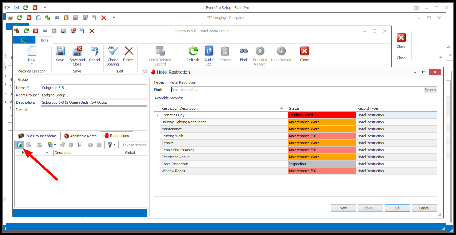Collapse the EP Lodging ribbon with the chevron
456x235 pixels.
click(x=441, y=57)
